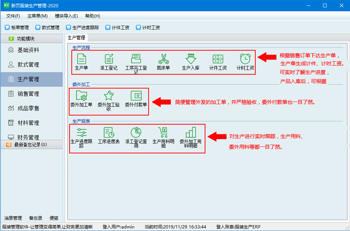Viewport: 350px width, 231px height.
Task: Click 生产进度跟踪 toolbar shortcut
Action: coord(82,27)
